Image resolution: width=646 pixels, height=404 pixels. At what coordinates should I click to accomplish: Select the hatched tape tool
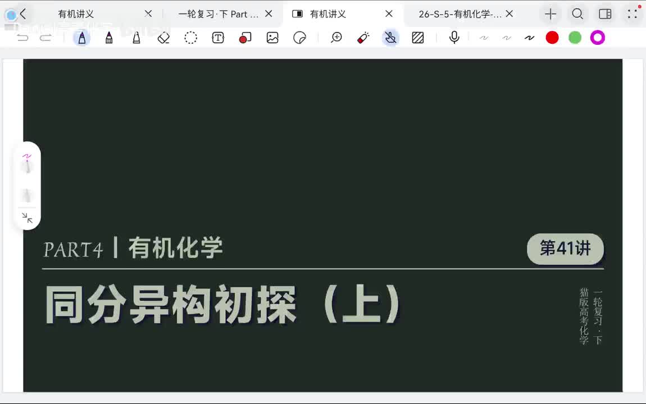(x=418, y=38)
